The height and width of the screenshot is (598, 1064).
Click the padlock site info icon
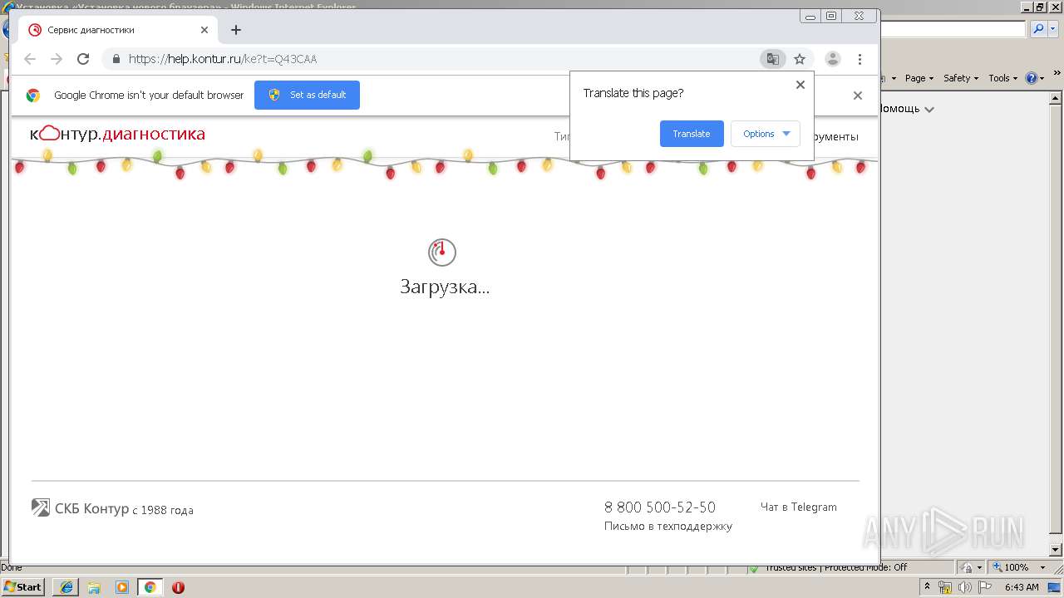coord(116,59)
